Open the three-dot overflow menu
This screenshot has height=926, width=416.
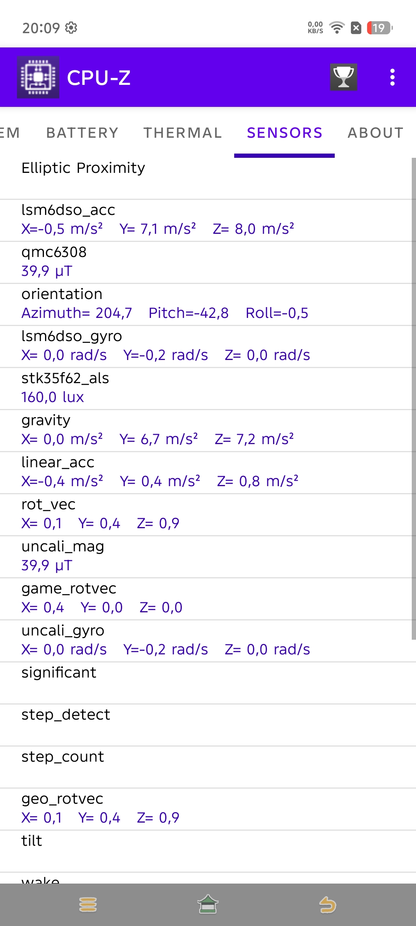392,77
